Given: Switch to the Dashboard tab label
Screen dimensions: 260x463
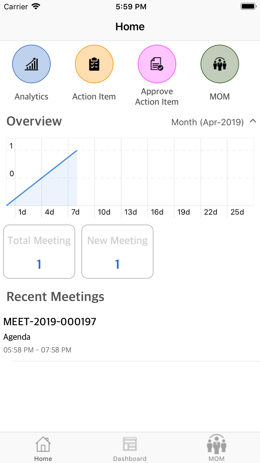Looking at the screenshot, I should click(x=130, y=459).
